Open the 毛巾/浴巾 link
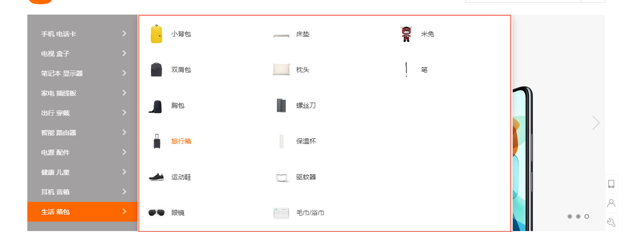Image resolution: width=632 pixels, height=232 pixels. pyautogui.click(x=310, y=213)
